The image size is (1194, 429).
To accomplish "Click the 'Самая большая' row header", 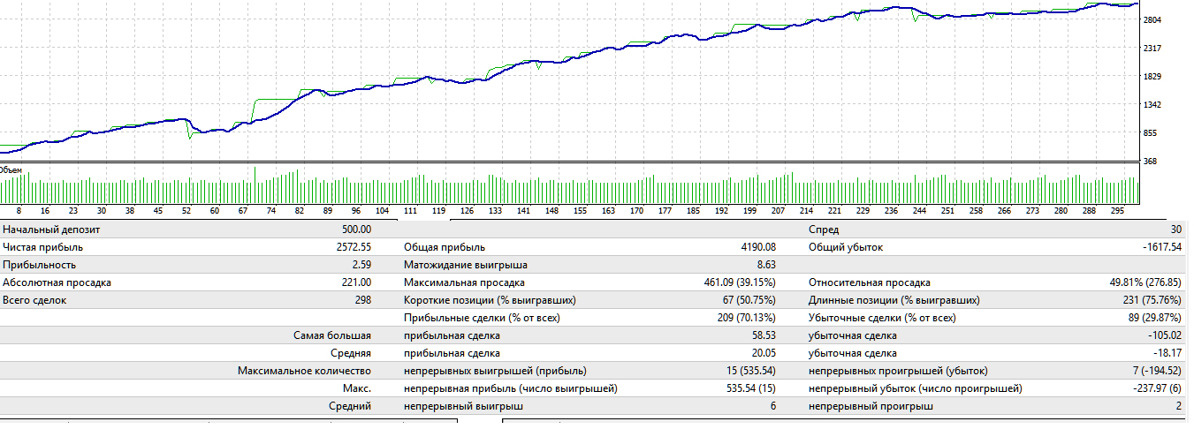I will pos(332,335).
